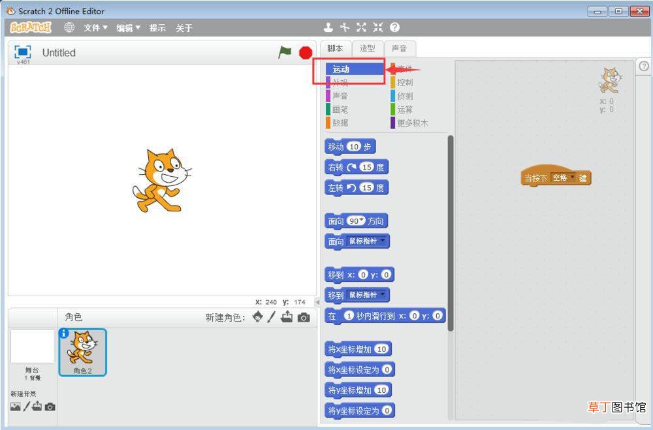Select the Grow sprite tool
Viewport: 653px width, 430px height.
(x=361, y=27)
